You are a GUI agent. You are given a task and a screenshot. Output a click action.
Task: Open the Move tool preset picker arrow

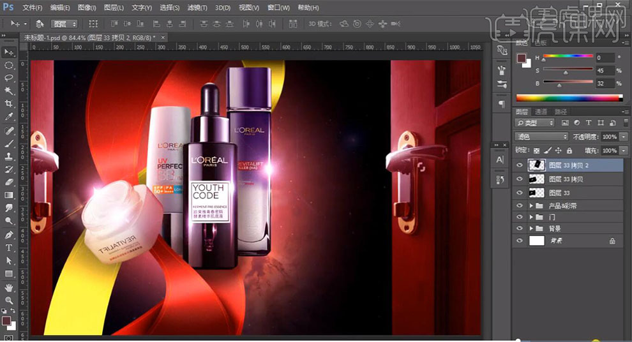[26, 24]
